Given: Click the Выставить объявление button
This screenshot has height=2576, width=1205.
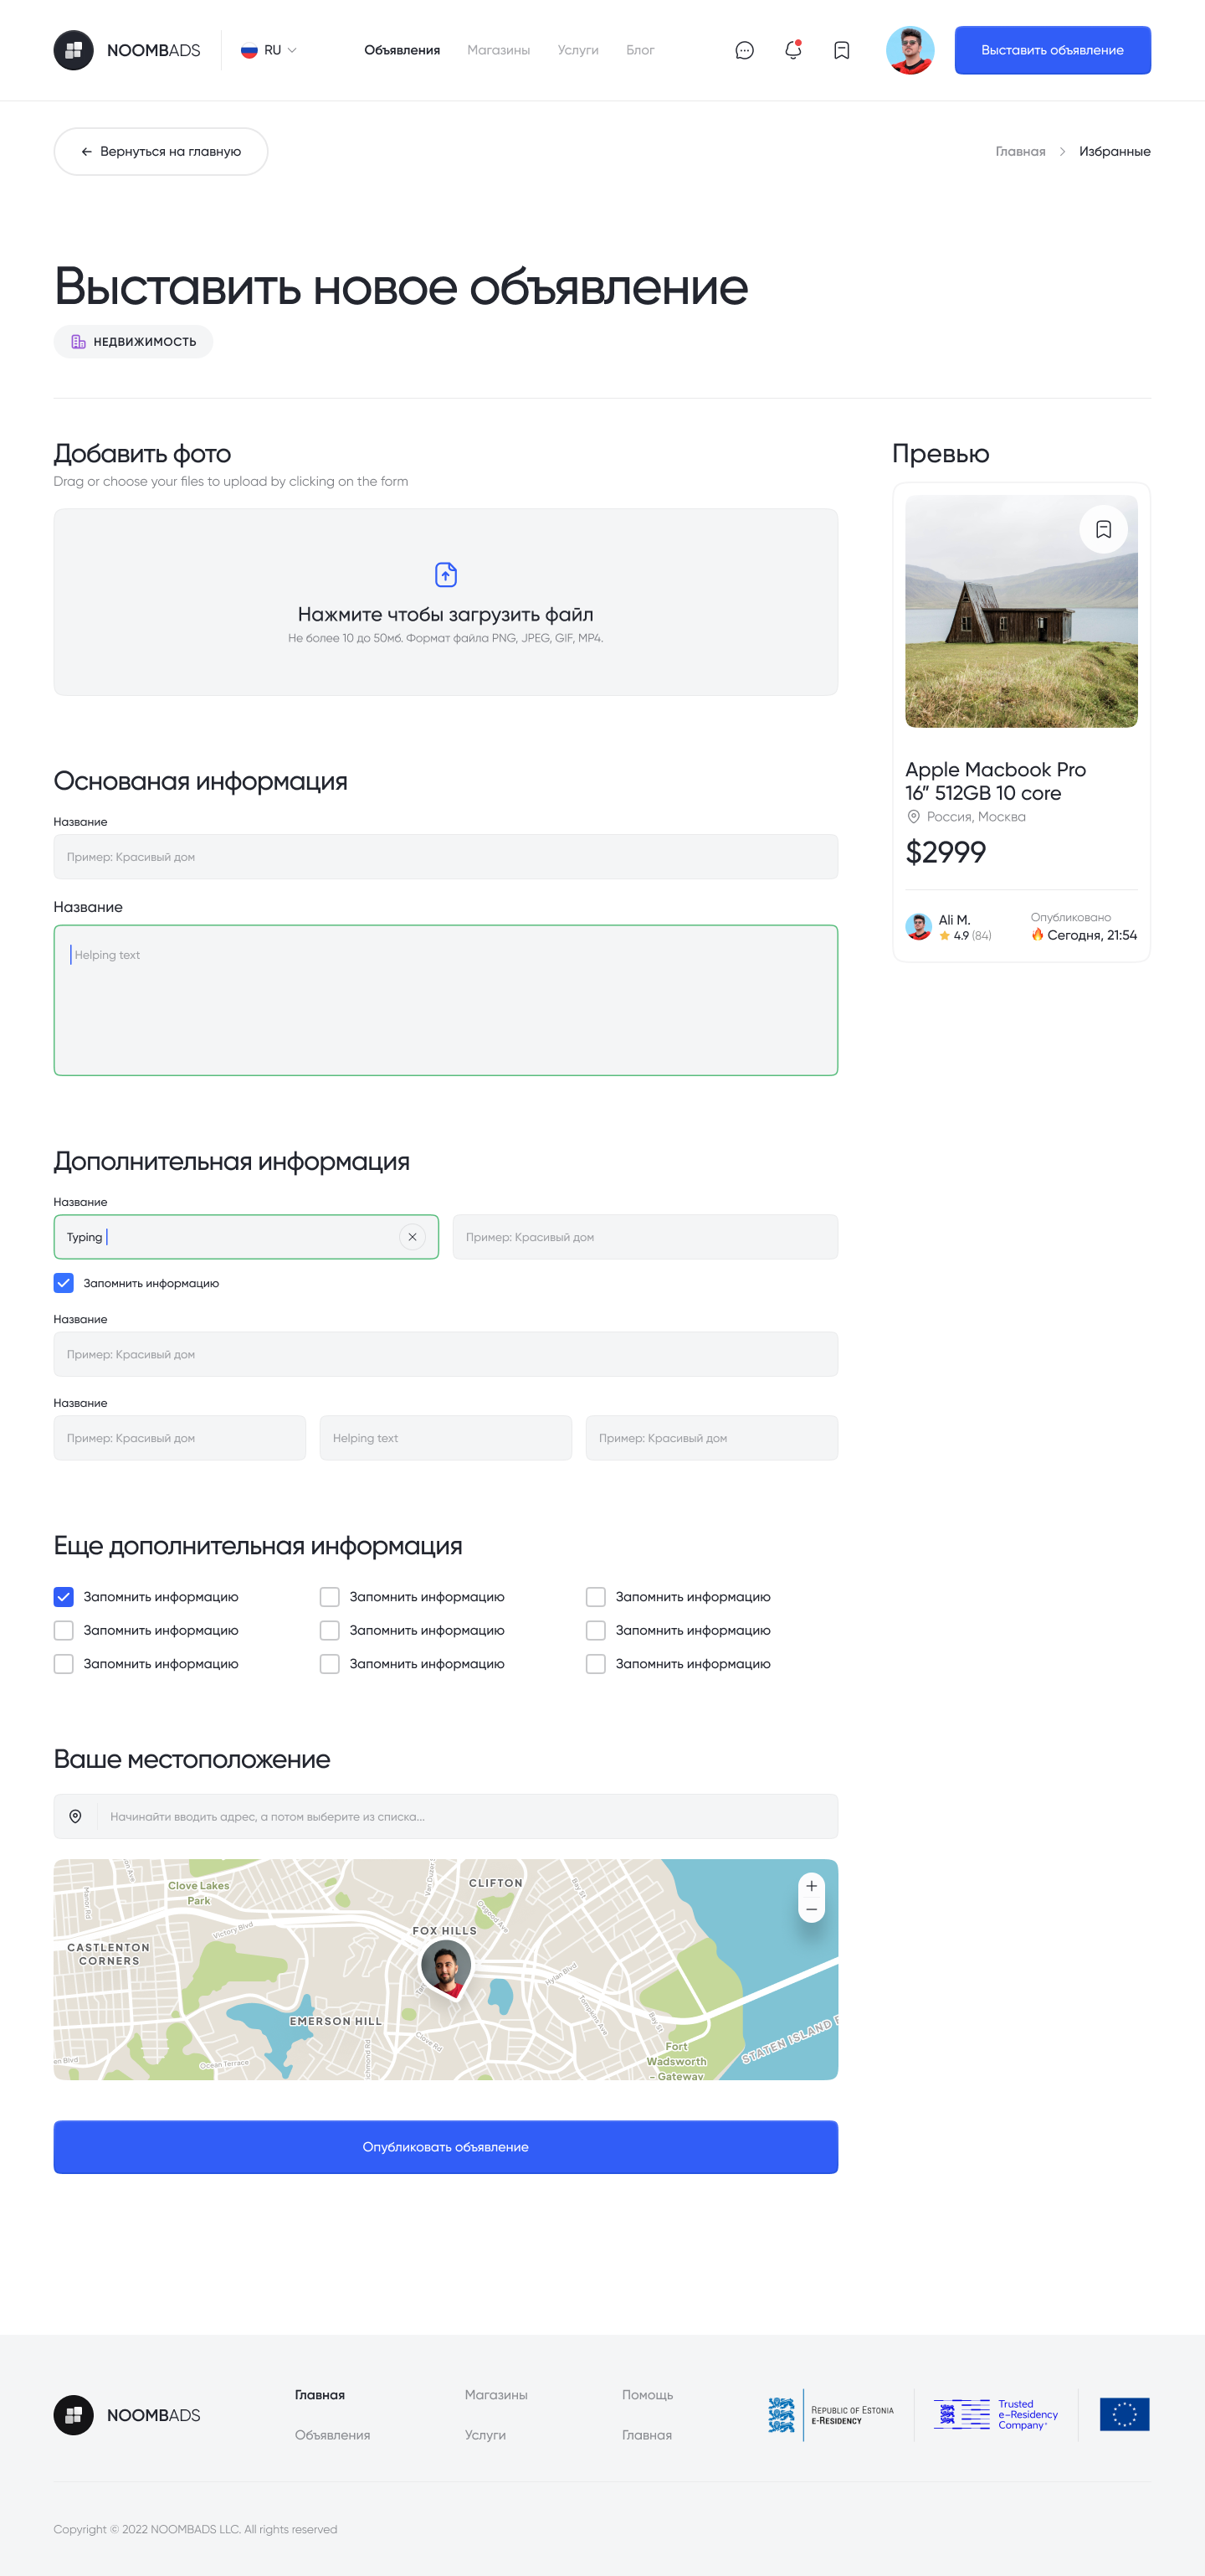Looking at the screenshot, I should tap(1052, 50).
